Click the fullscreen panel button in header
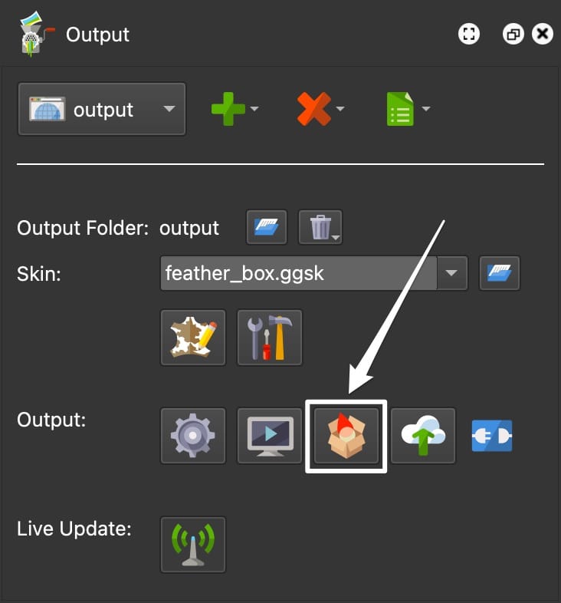561x603 pixels. tap(469, 35)
